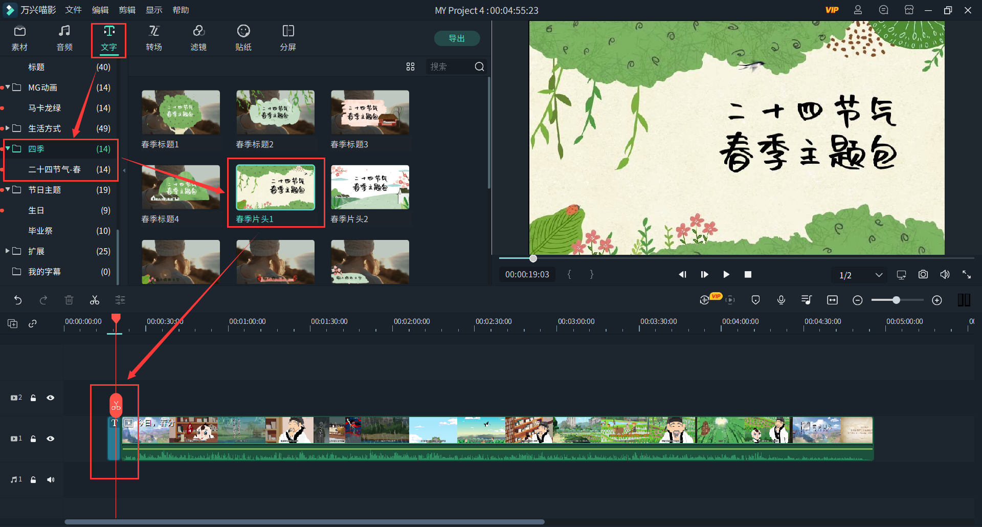Open the Stickers (贴纸) panel
The height and width of the screenshot is (527, 982).
tap(243, 38)
